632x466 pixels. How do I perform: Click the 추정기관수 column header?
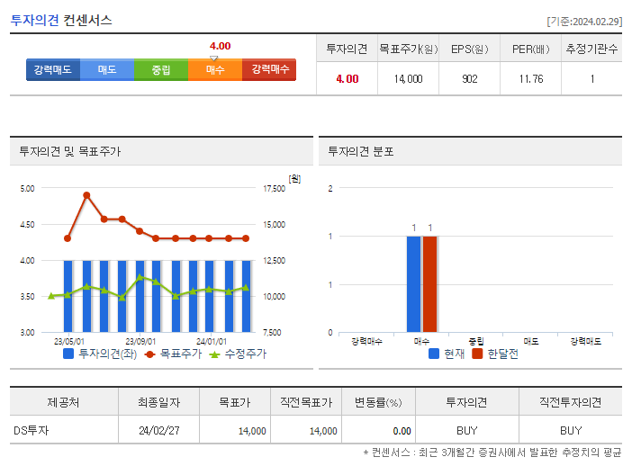point(591,49)
